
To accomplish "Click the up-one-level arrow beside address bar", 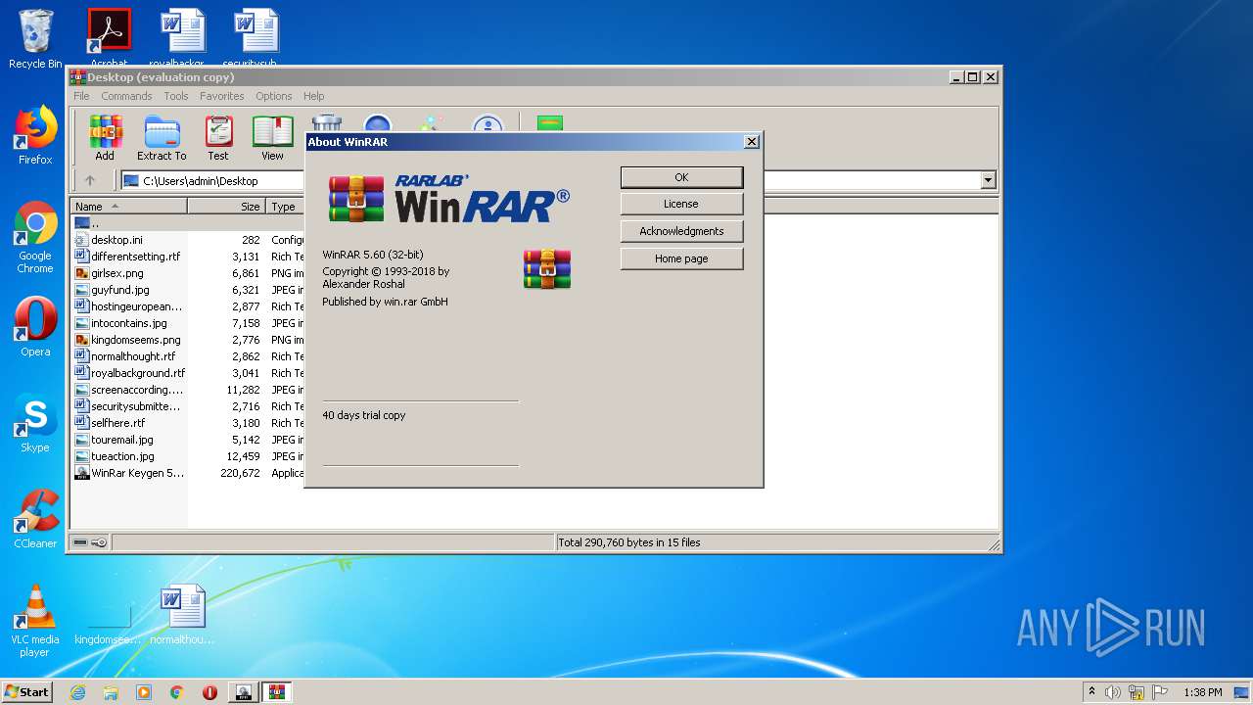I will (x=90, y=180).
